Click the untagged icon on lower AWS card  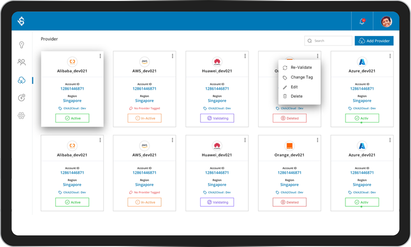131,192
